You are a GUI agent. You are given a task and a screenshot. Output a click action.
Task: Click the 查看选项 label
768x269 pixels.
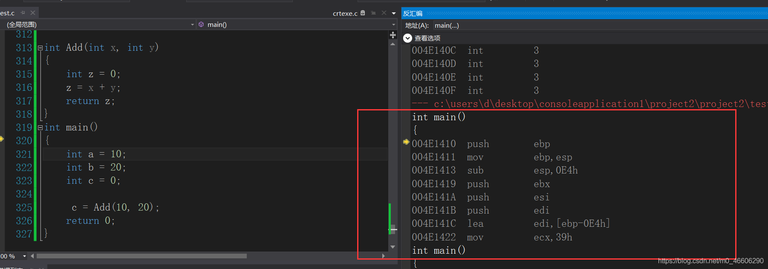pyautogui.click(x=427, y=38)
